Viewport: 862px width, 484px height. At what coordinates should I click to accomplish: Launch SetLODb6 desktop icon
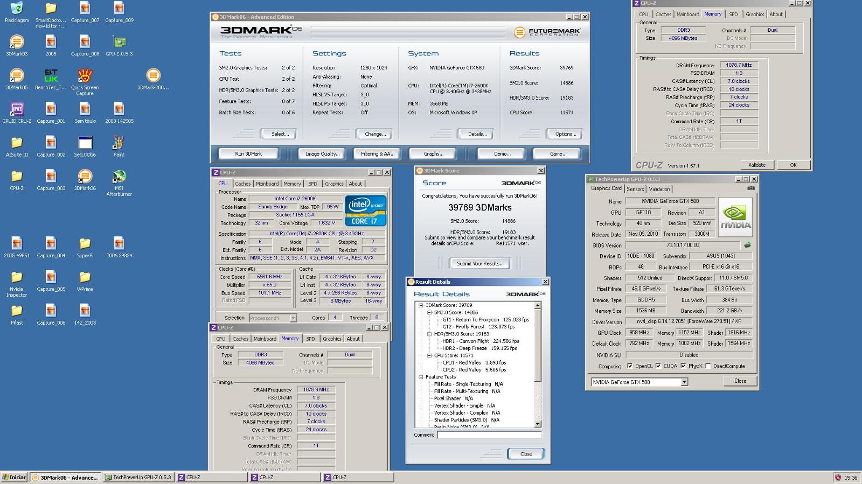85,146
